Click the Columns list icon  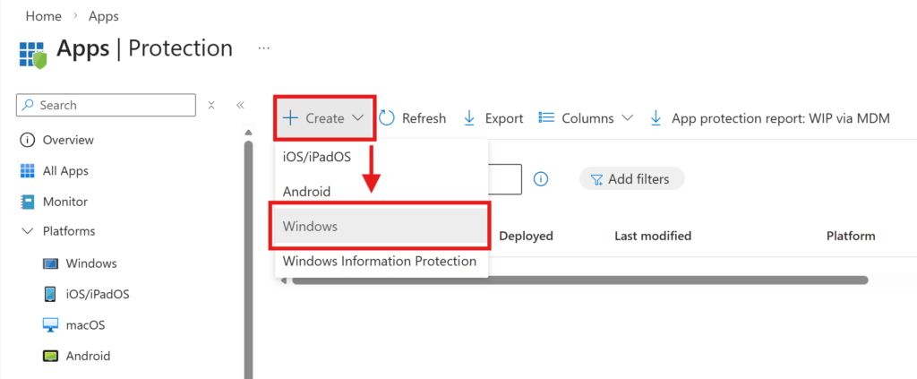pos(546,118)
